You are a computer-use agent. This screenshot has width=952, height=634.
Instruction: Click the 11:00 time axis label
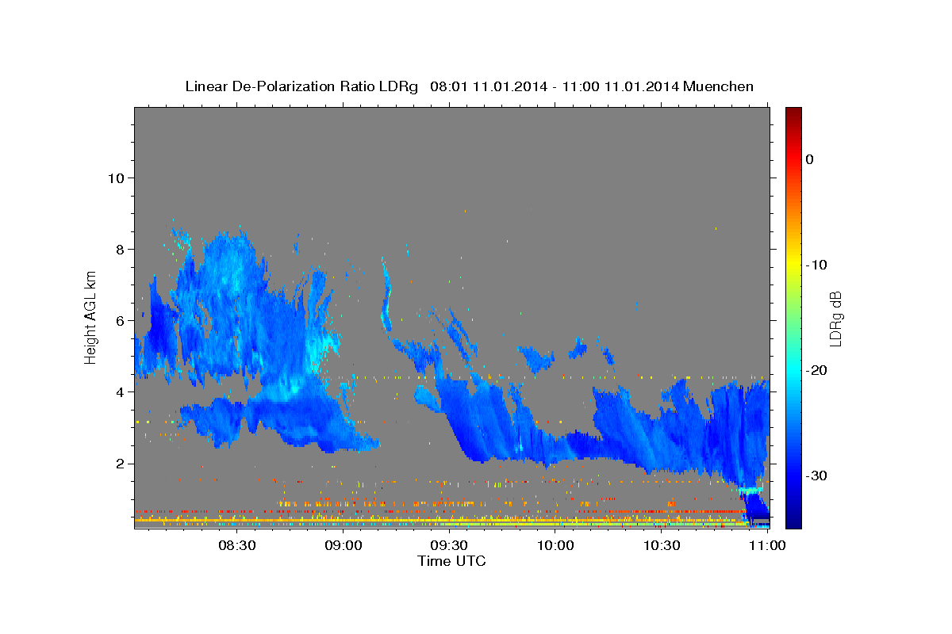pyautogui.click(x=767, y=545)
